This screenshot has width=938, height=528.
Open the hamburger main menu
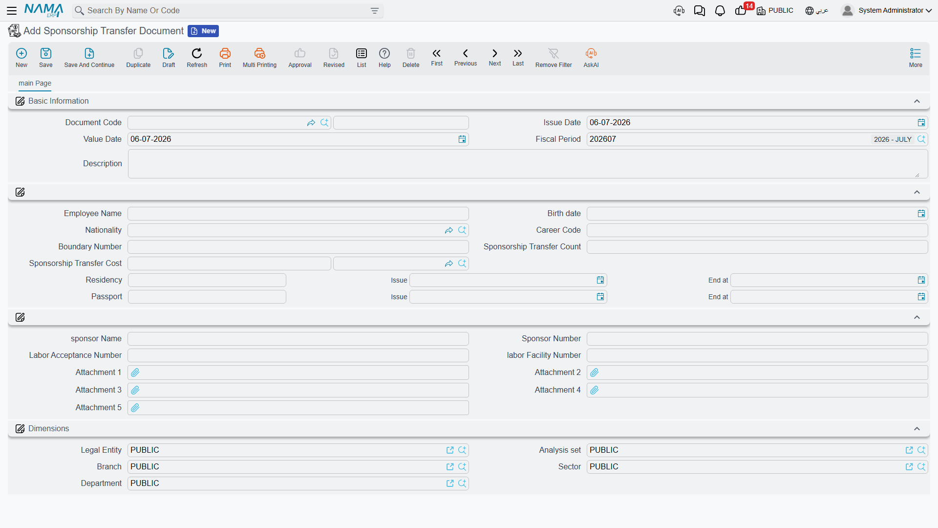[12, 11]
